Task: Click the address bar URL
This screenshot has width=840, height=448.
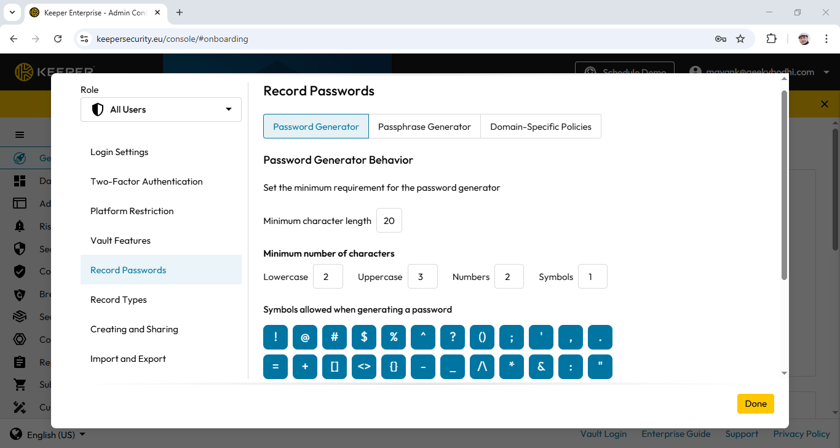Action: click(172, 39)
